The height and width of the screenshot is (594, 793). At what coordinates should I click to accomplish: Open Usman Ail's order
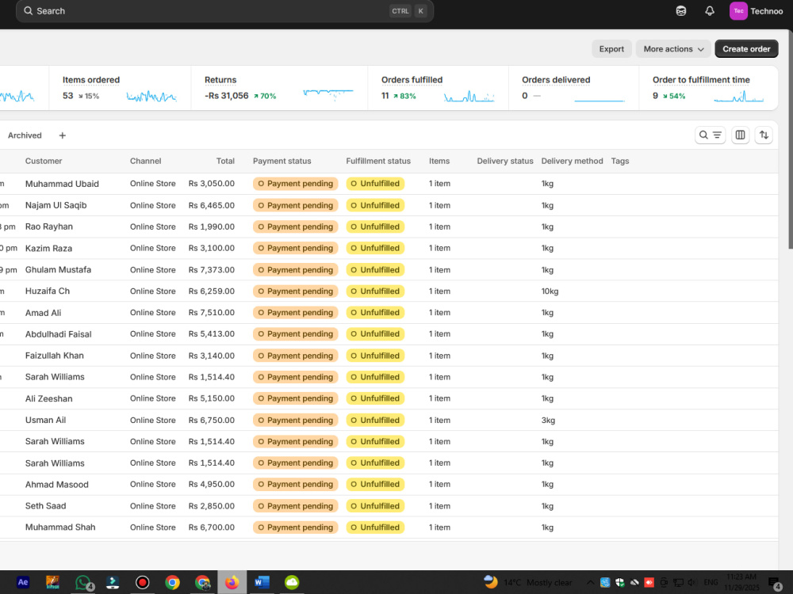(389, 420)
